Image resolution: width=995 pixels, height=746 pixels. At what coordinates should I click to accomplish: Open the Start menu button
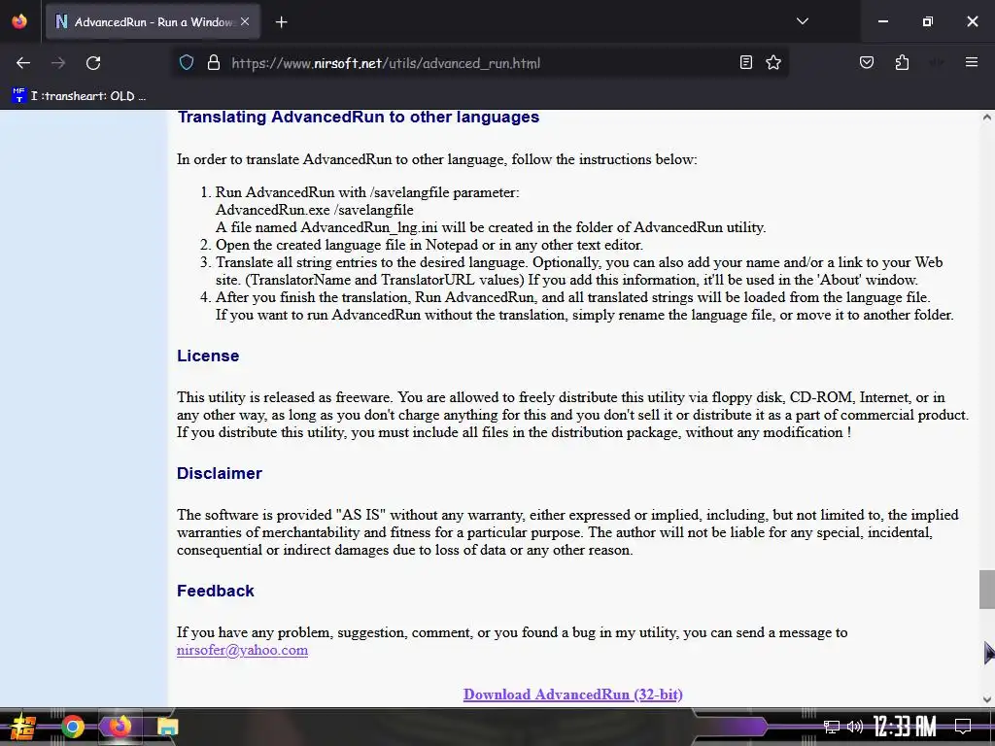coord(23,727)
